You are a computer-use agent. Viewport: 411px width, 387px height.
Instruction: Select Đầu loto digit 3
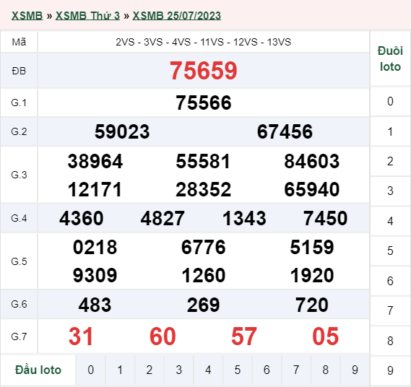178,370
